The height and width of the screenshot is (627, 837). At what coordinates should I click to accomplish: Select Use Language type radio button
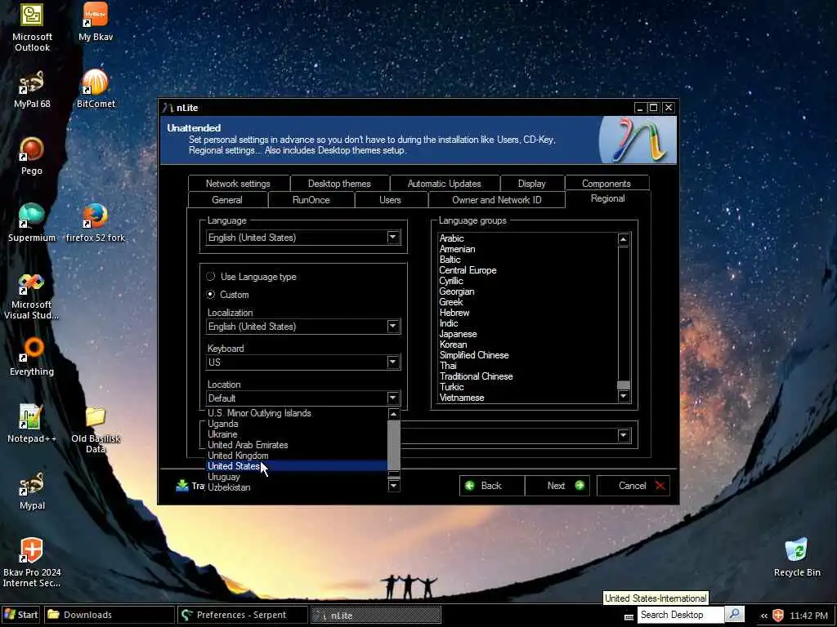pyautogui.click(x=211, y=276)
